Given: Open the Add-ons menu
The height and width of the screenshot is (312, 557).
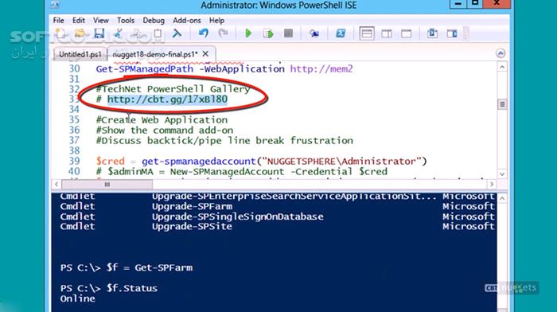Looking at the screenshot, I should 187,20.
